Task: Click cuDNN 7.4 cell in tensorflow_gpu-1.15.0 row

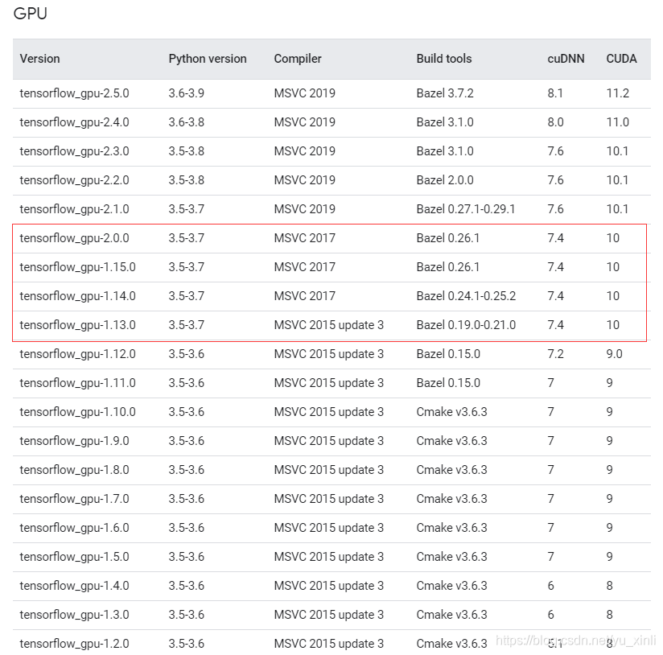Action: point(556,267)
